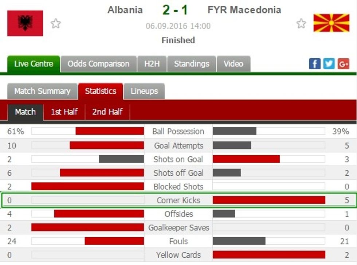Viewport: 357px width, 265px height.
Task: Share the match on Google+
Action: click(x=342, y=63)
